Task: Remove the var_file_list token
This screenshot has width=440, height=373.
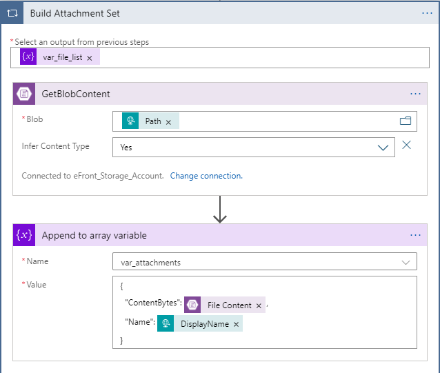Action: 90,58
